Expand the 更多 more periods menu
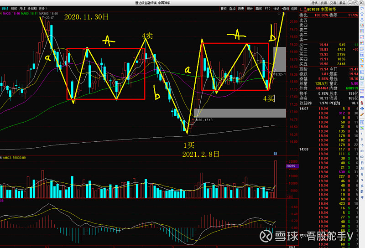This screenshot has width=365, height=248. coord(42,9)
